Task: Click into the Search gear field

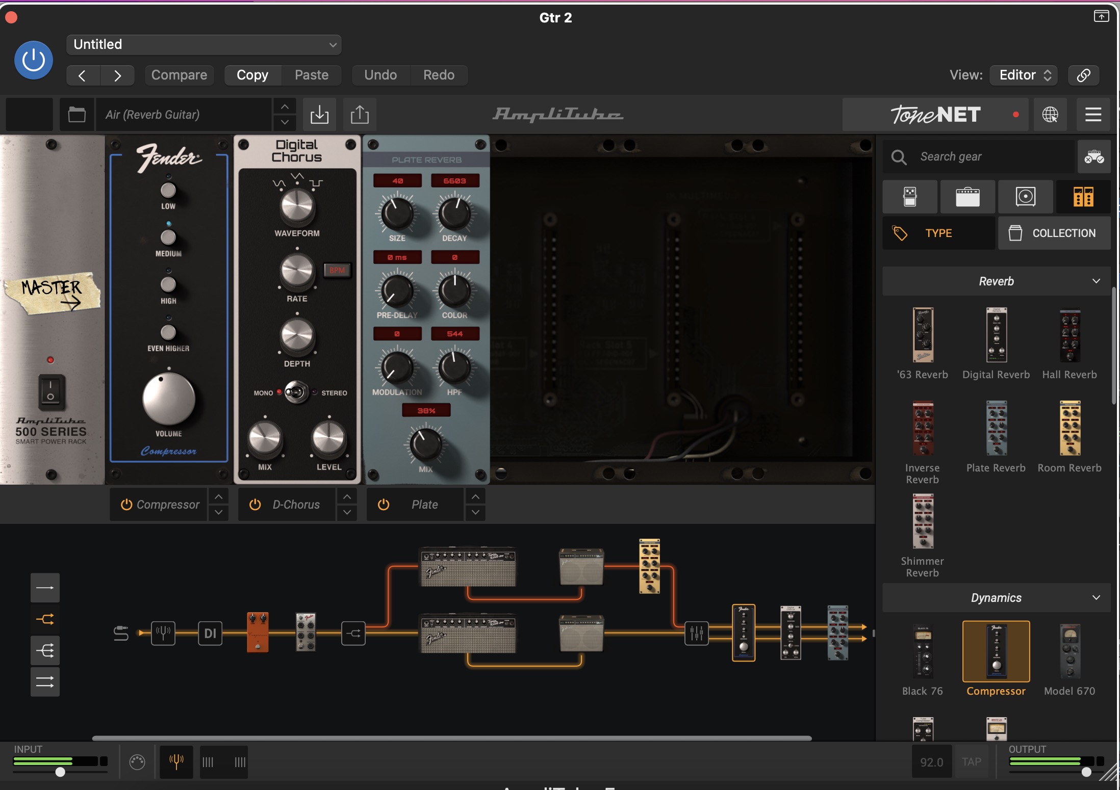Action: 979,156
